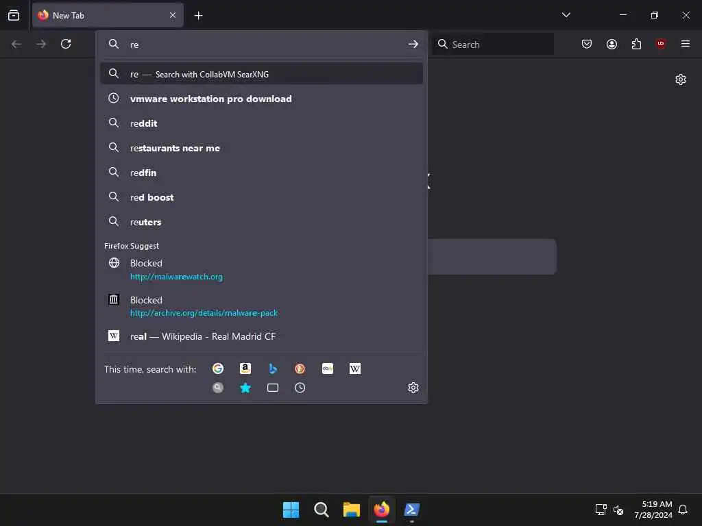Open the malwarewatch.org blocked link
Viewport: 702px width, 526px height.
[261, 269]
